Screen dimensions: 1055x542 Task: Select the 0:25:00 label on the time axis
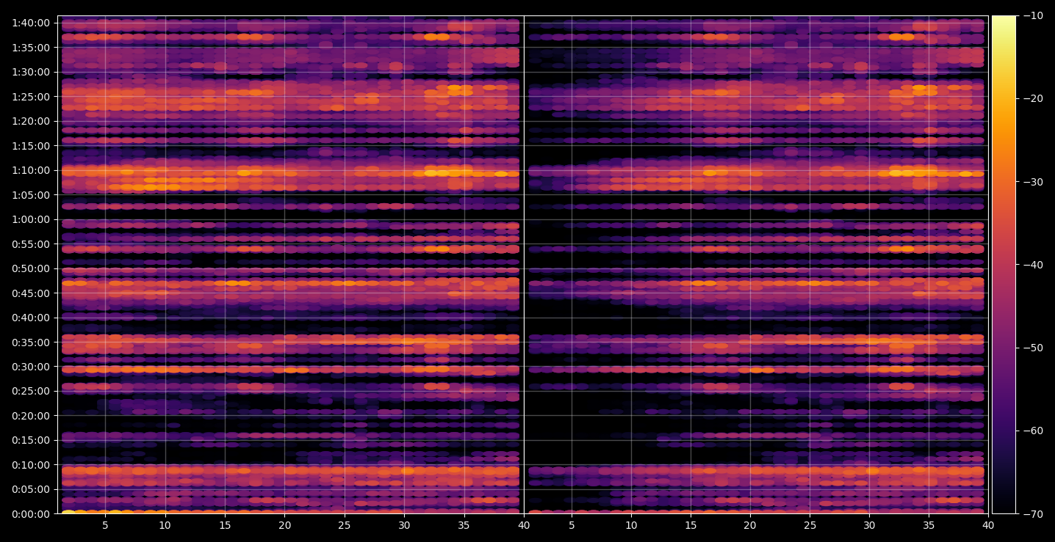pyautogui.click(x=31, y=391)
